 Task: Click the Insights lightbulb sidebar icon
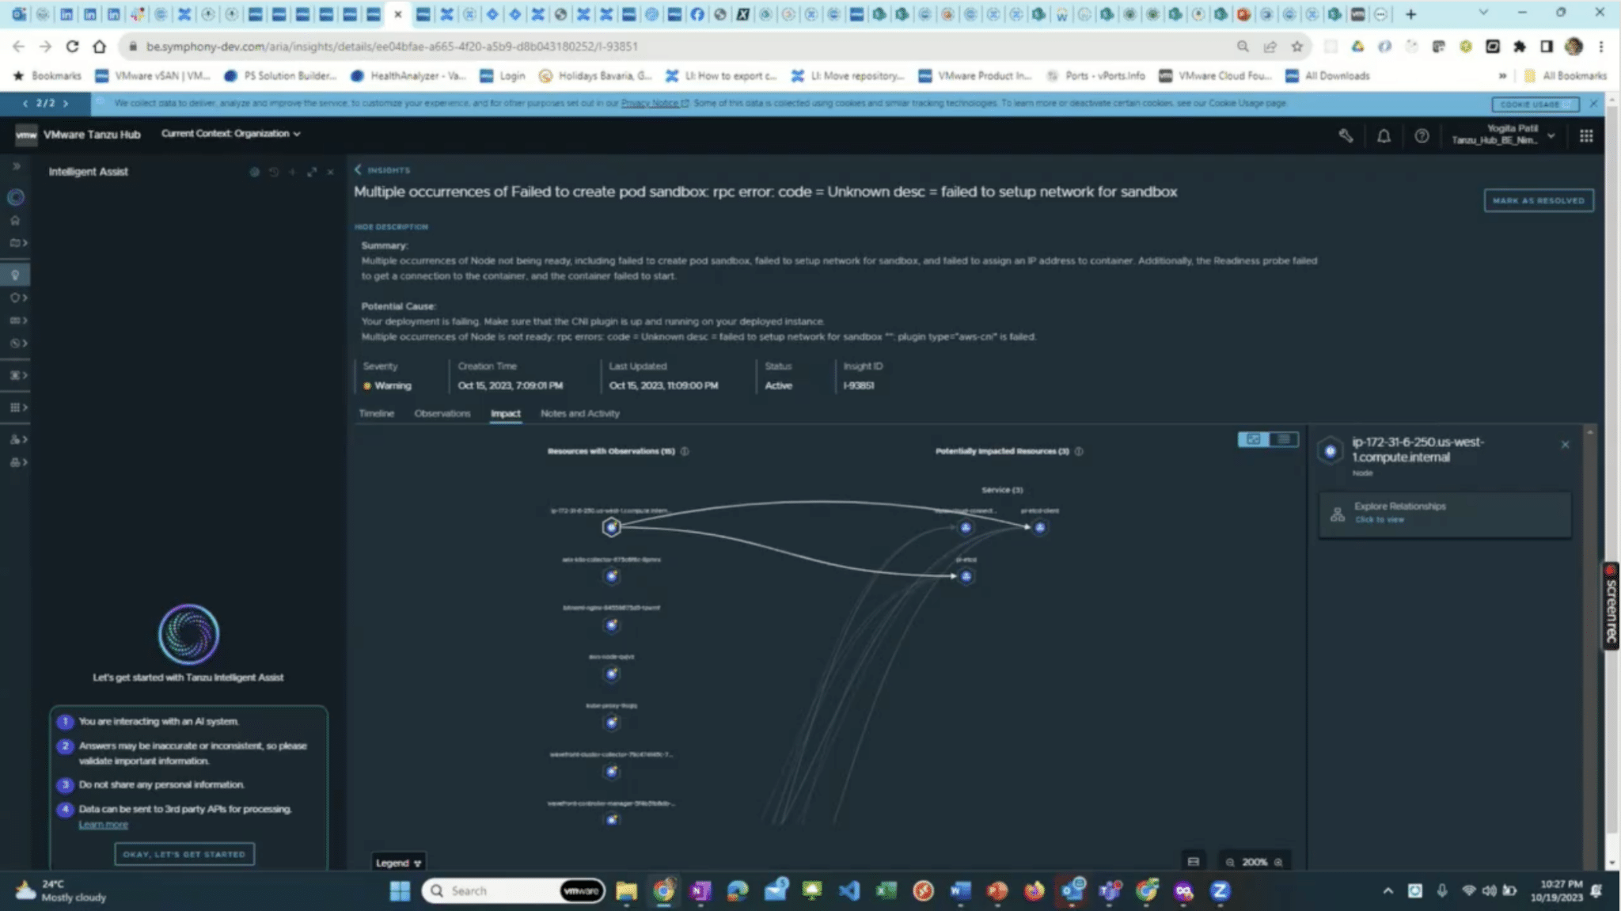pos(15,275)
